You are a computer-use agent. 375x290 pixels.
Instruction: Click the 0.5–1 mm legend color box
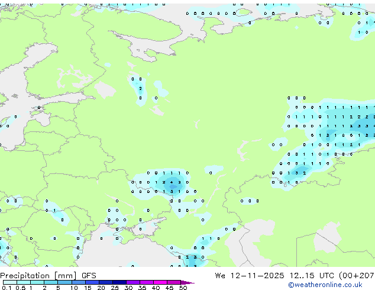tap(24, 282)
